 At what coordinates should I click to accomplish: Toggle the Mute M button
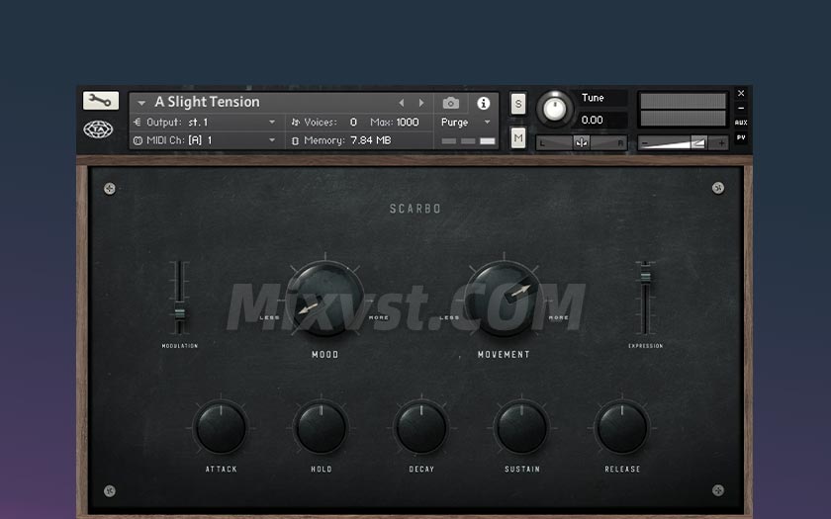coord(517,138)
